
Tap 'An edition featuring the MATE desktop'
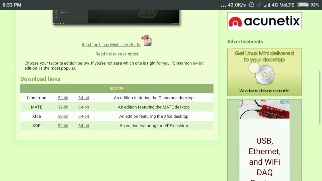click(x=154, y=107)
